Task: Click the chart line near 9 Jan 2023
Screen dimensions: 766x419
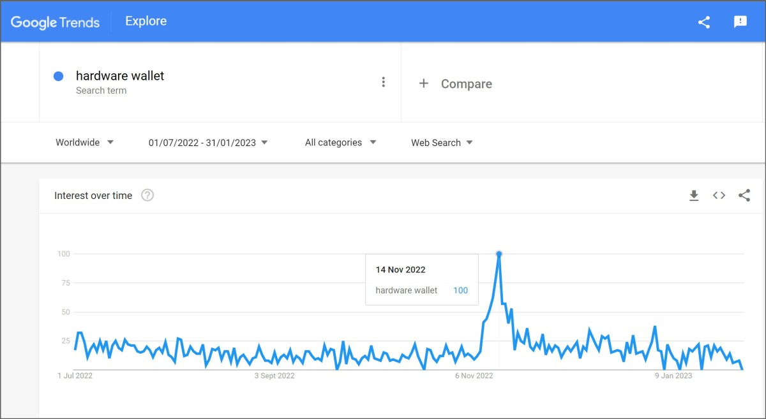Action: pyautogui.click(x=673, y=357)
